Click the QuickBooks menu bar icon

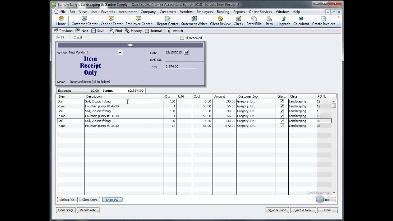coord(56,12)
